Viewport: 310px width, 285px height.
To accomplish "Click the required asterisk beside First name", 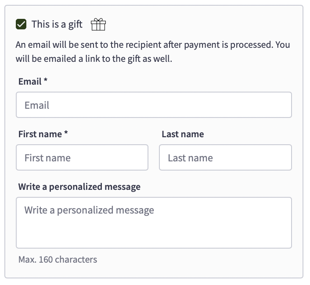I will pos(66,134).
